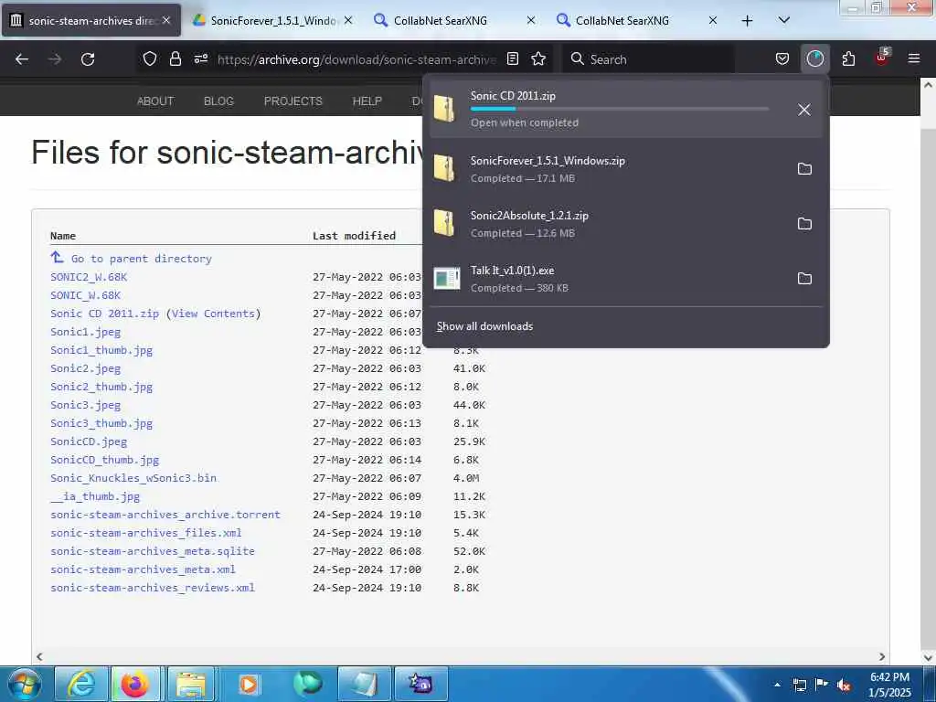Show hidden system tray icons arrow
The height and width of the screenshot is (702, 936).
[x=777, y=685]
